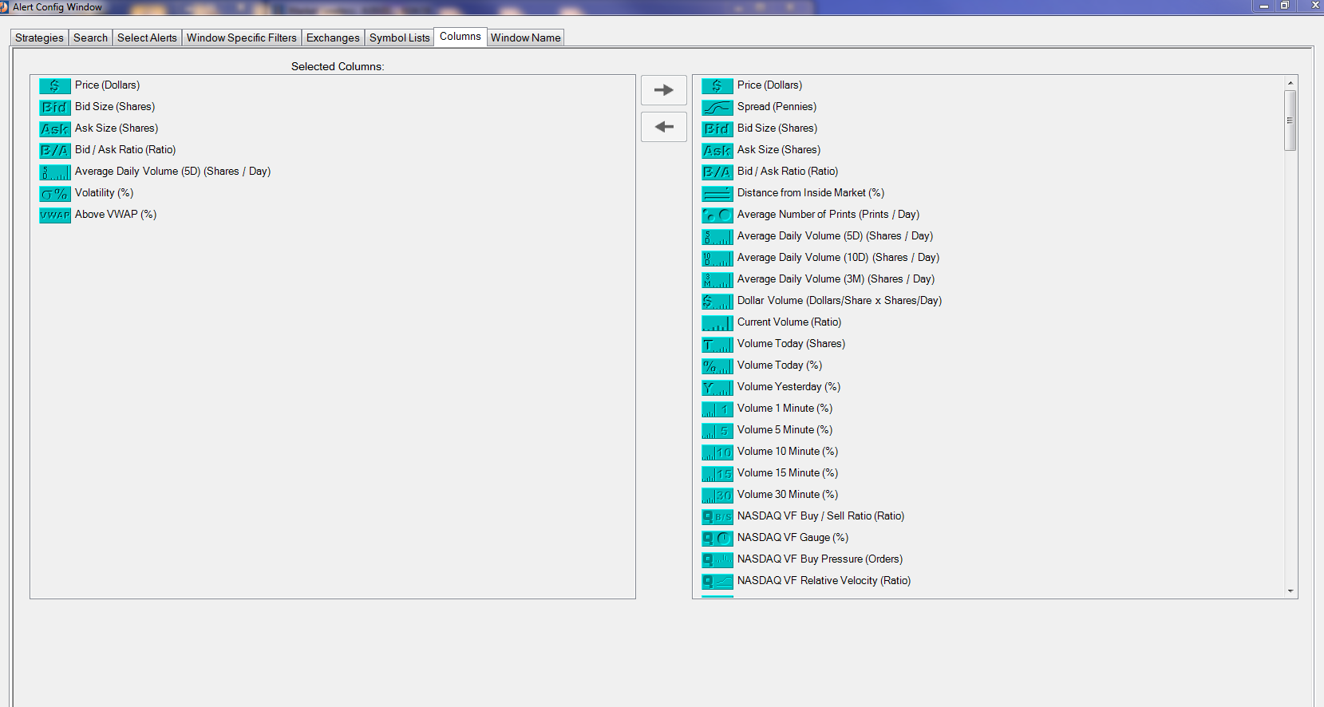This screenshot has height=707, width=1324.
Task: Switch to the Search tab
Action: pos(90,38)
